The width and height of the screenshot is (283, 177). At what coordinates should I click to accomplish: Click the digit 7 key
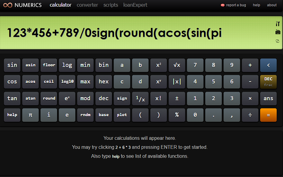tap(195, 65)
